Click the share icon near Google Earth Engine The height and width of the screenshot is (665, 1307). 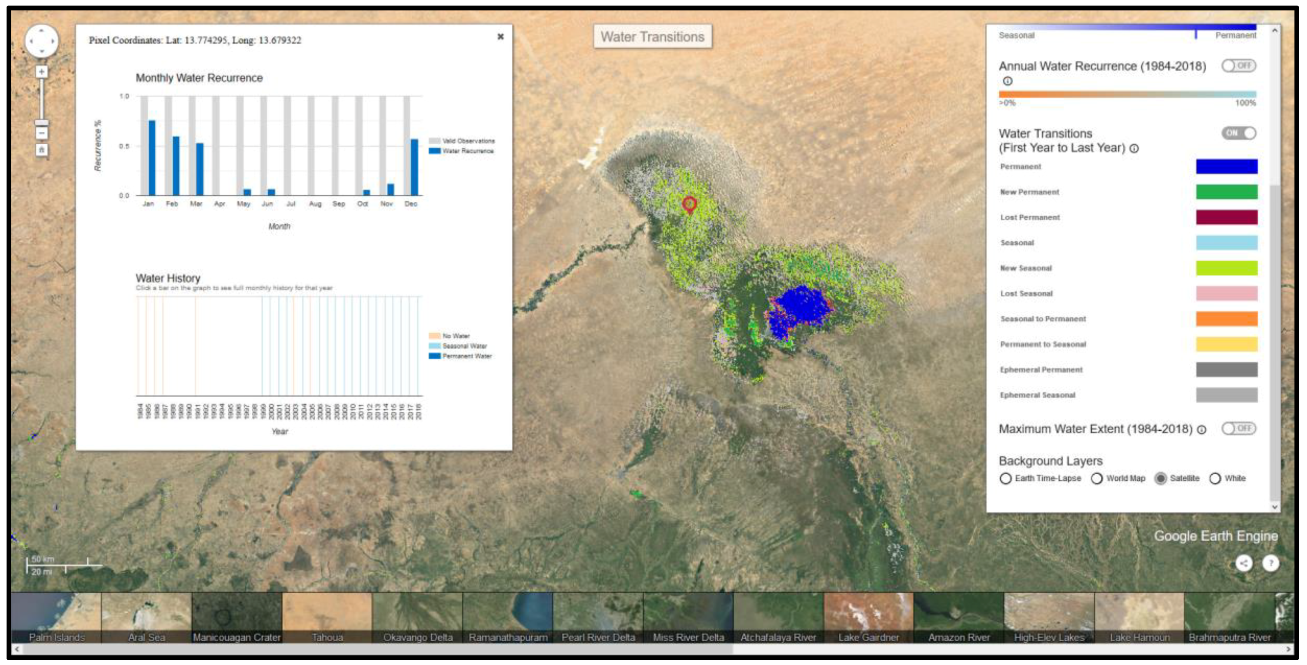pos(1244,563)
